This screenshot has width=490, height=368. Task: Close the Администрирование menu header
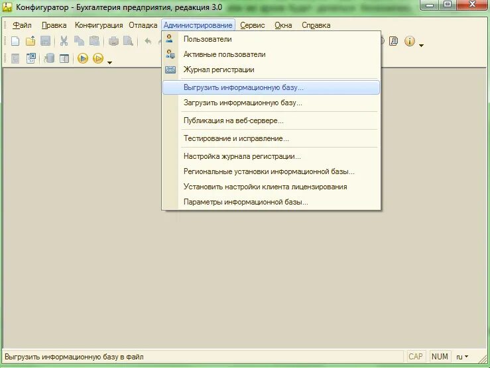pos(198,25)
